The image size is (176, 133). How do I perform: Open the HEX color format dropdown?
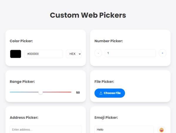(74, 54)
